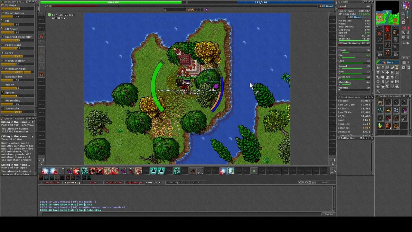The height and width of the screenshot is (232, 412).
Task: Switch to World Chat tab
Action: [114, 182]
